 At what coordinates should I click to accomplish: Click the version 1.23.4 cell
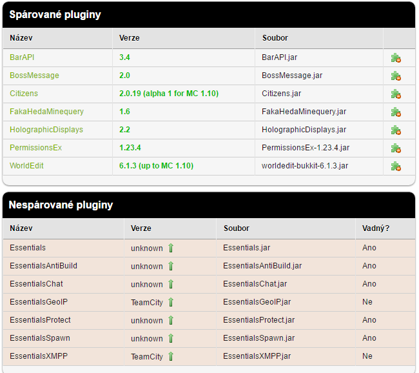(130, 148)
